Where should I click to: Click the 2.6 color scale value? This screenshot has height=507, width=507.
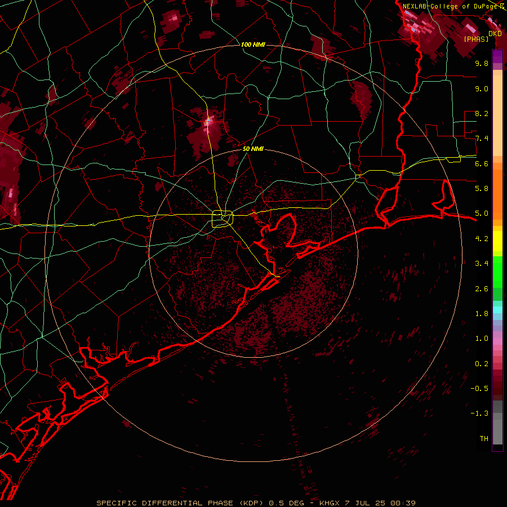click(x=482, y=288)
